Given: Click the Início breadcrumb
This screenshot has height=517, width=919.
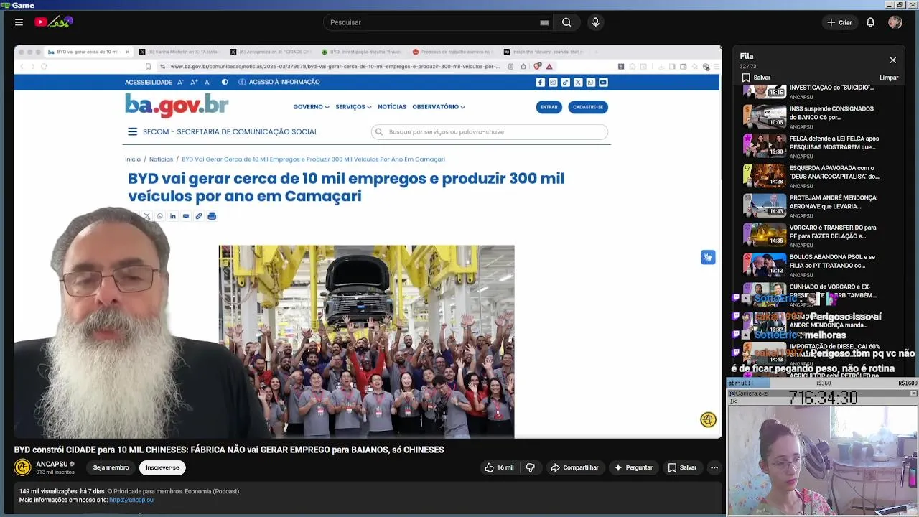Looking at the screenshot, I should [x=133, y=159].
